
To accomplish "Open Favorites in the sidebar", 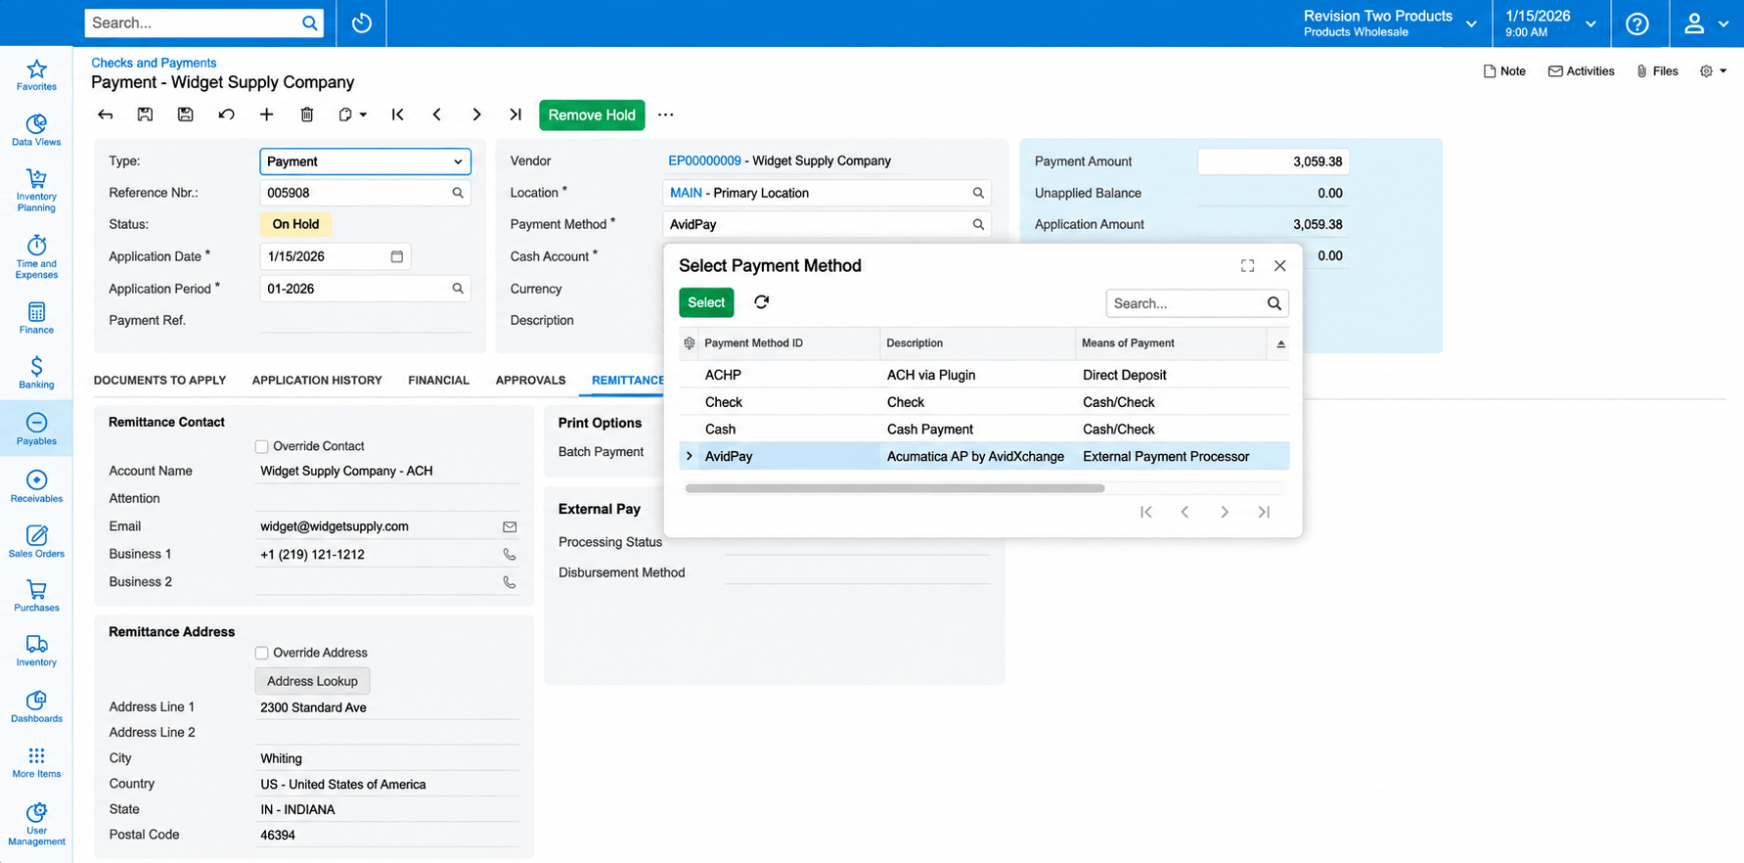I will (x=36, y=75).
